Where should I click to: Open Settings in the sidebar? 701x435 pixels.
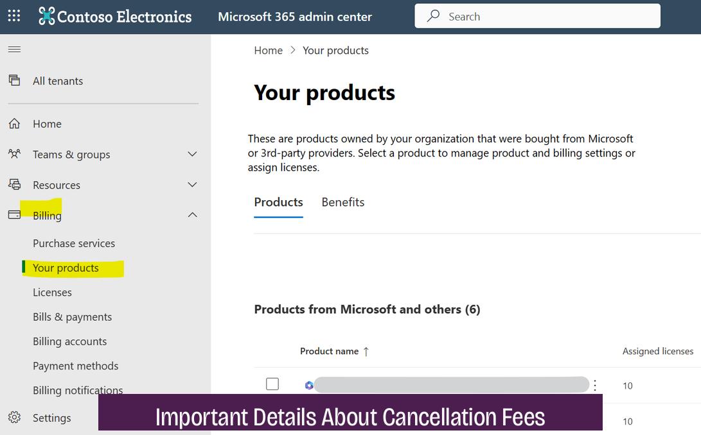52,418
